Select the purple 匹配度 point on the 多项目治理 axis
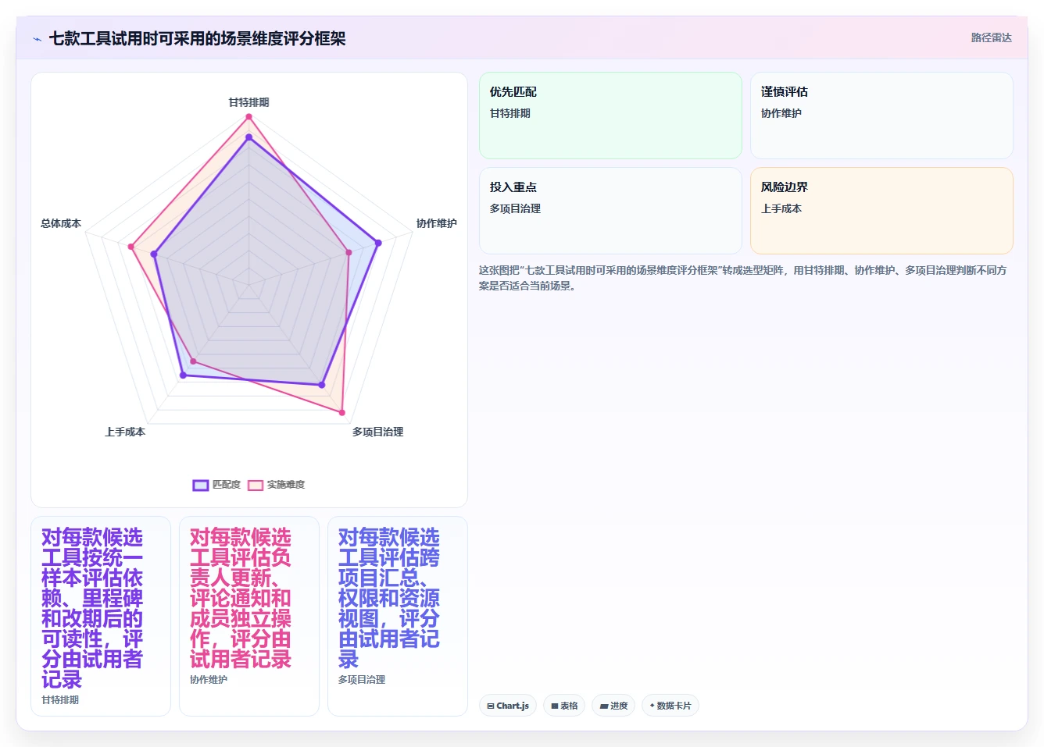 pos(321,385)
